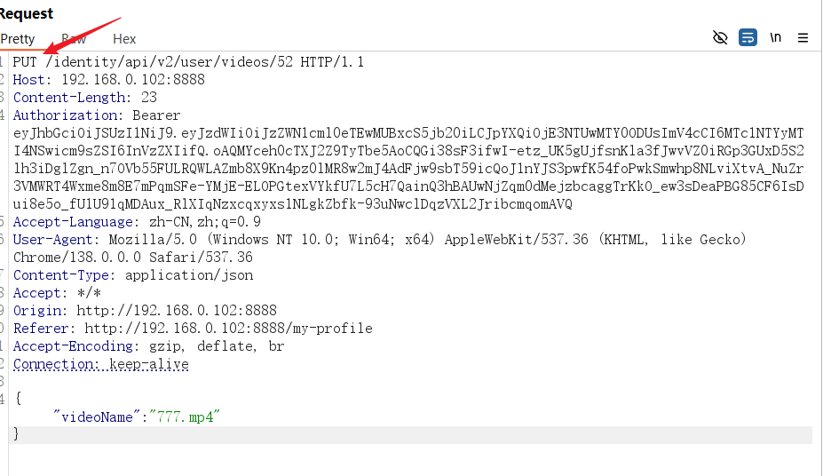823x476 pixels.
Task: Click the videoName JSON key
Action: pos(97,417)
